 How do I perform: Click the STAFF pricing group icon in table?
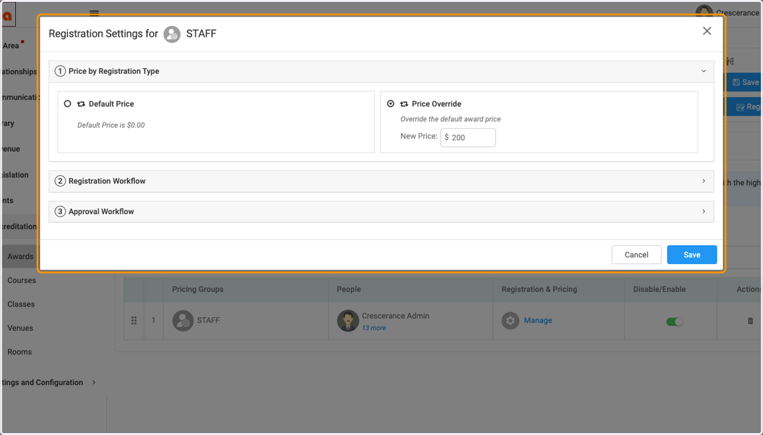point(183,321)
